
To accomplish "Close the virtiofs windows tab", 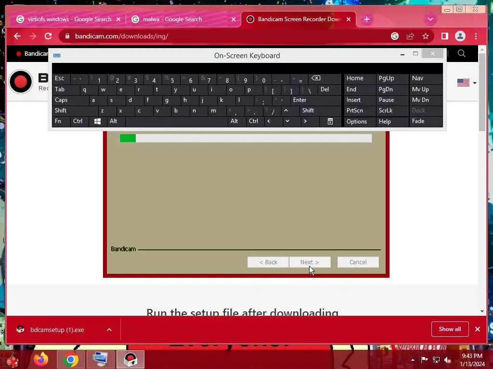I will tap(118, 19).
